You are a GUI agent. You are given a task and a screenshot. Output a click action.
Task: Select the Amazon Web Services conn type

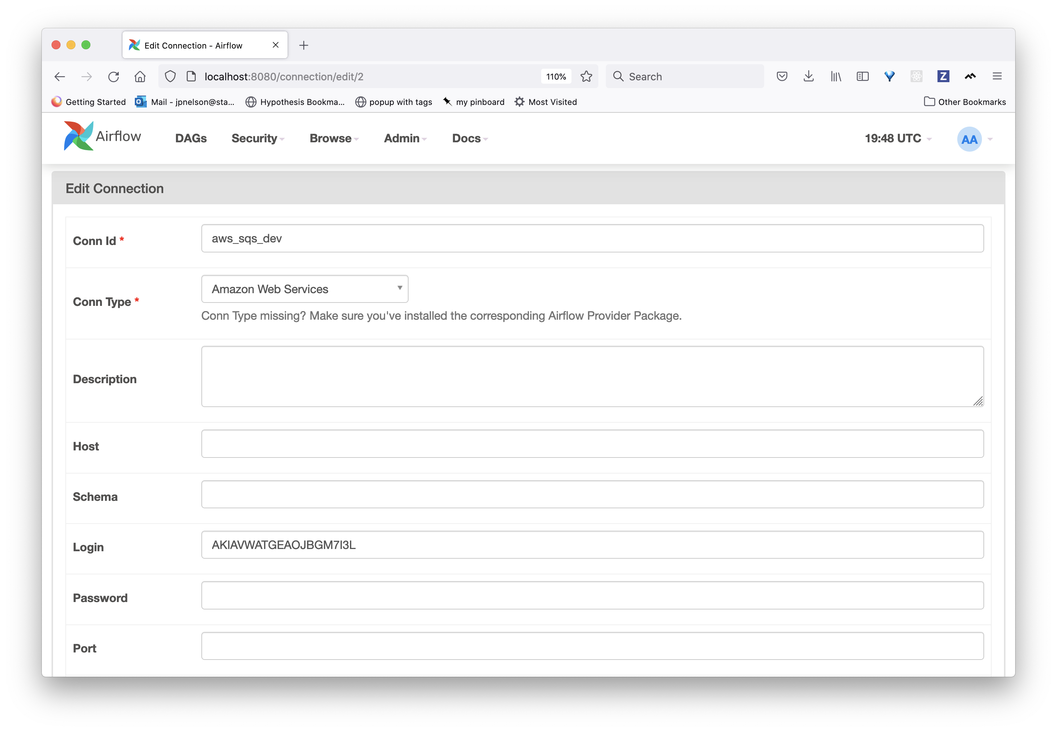(305, 288)
